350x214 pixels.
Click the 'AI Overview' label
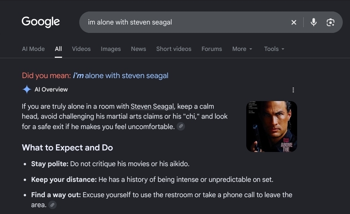tap(51, 90)
